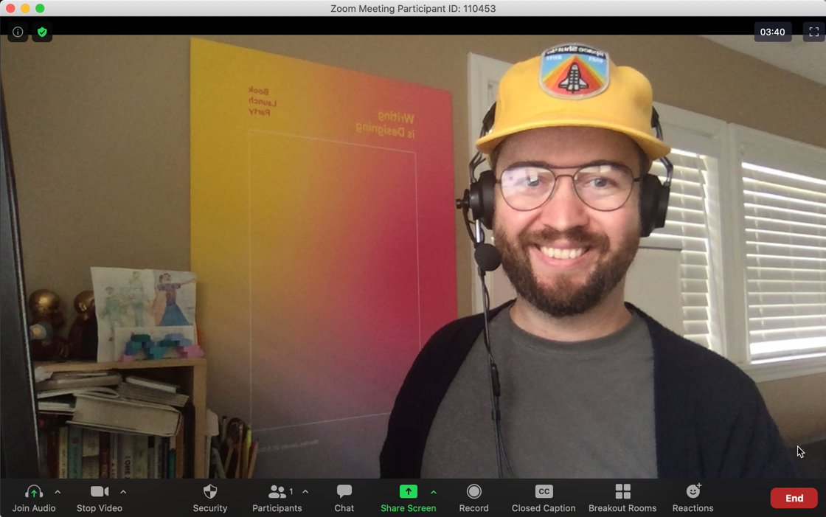Viewport: 826px width, 517px height.
Task: Enter full screen mode with the corner icon
Action: (814, 32)
